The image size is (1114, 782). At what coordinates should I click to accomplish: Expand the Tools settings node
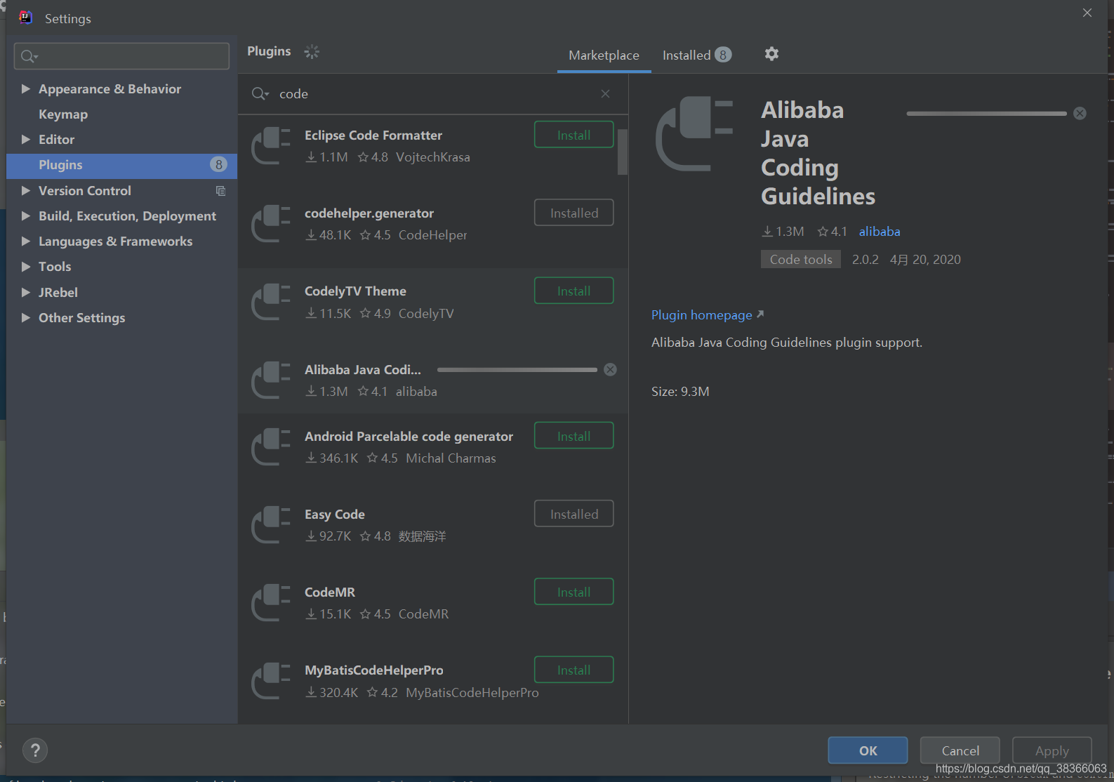click(x=25, y=267)
